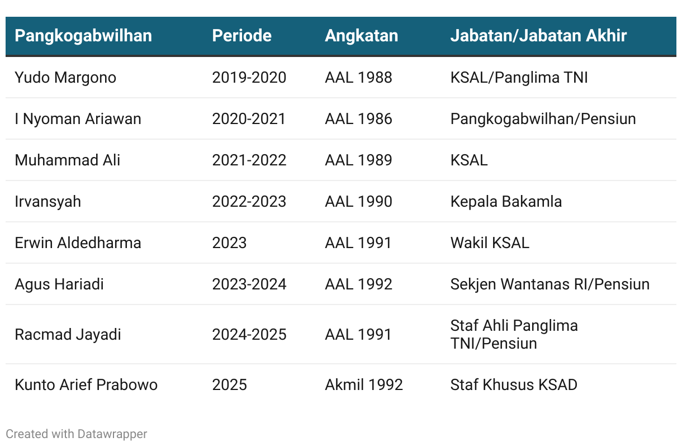682x447 pixels.
Task: Click the Akmil 1992 cell
Action: (x=364, y=385)
